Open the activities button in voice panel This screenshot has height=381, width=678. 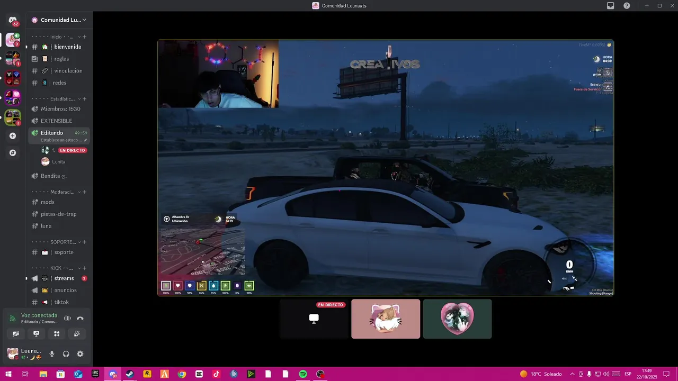tap(57, 334)
